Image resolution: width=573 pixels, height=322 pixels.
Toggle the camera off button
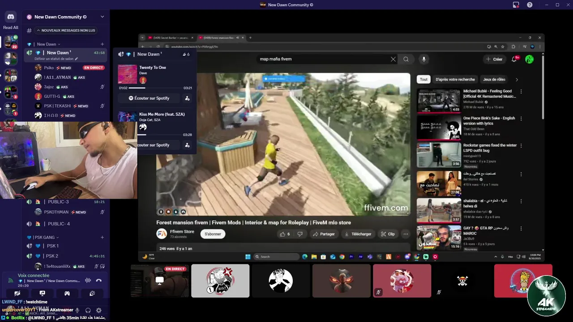click(x=17, y=293)
